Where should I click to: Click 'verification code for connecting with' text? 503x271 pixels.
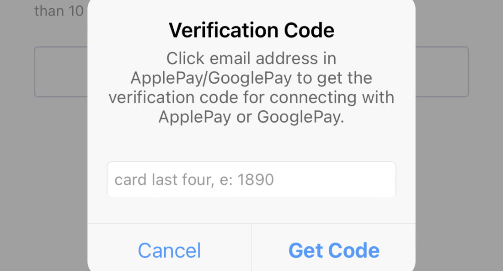click(251, 98)
